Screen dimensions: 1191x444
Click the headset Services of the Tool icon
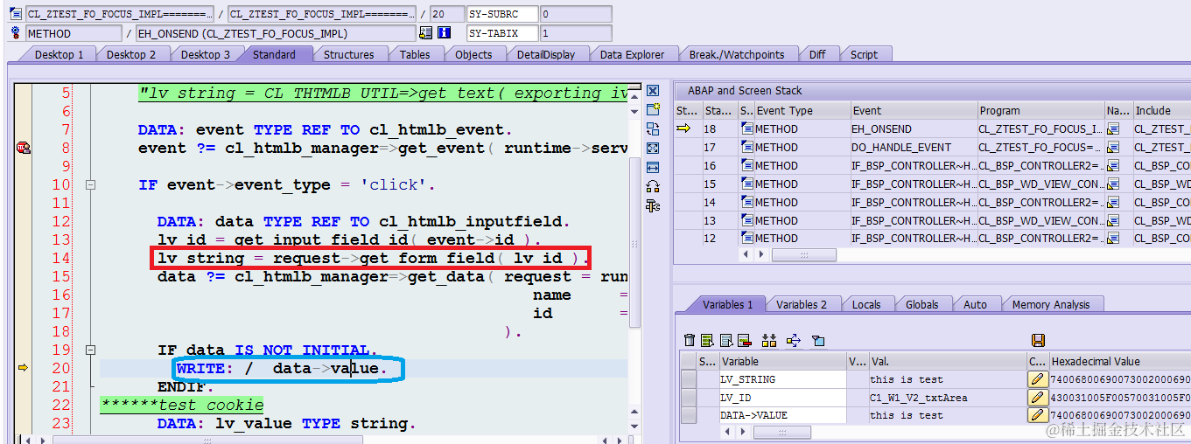coord(653,186)
